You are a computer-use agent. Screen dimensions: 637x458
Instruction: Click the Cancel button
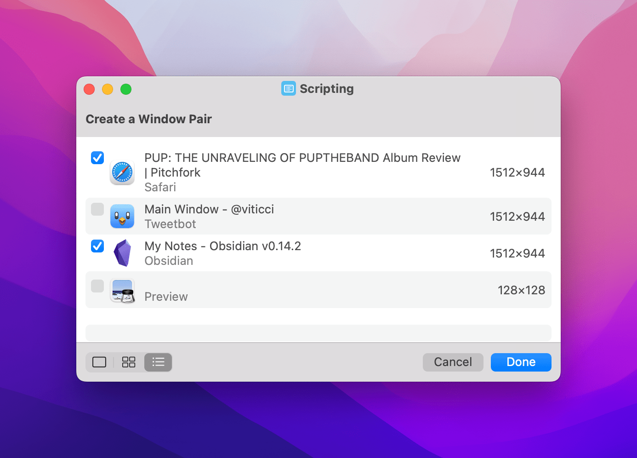[x=453, y=362]
